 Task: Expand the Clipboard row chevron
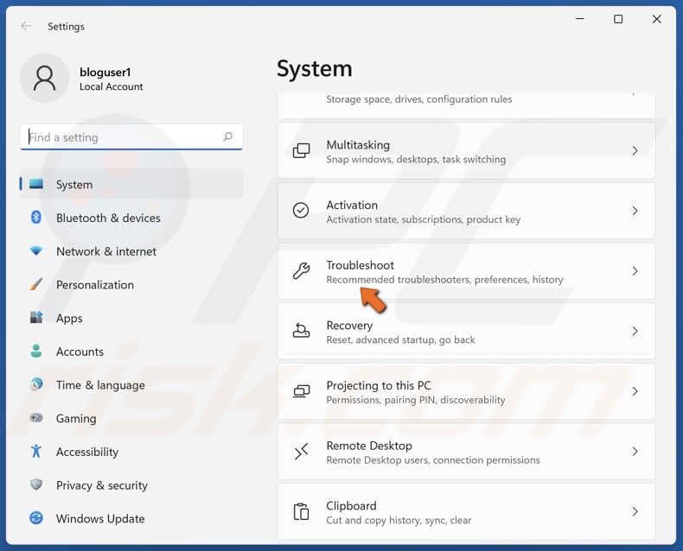635,511
